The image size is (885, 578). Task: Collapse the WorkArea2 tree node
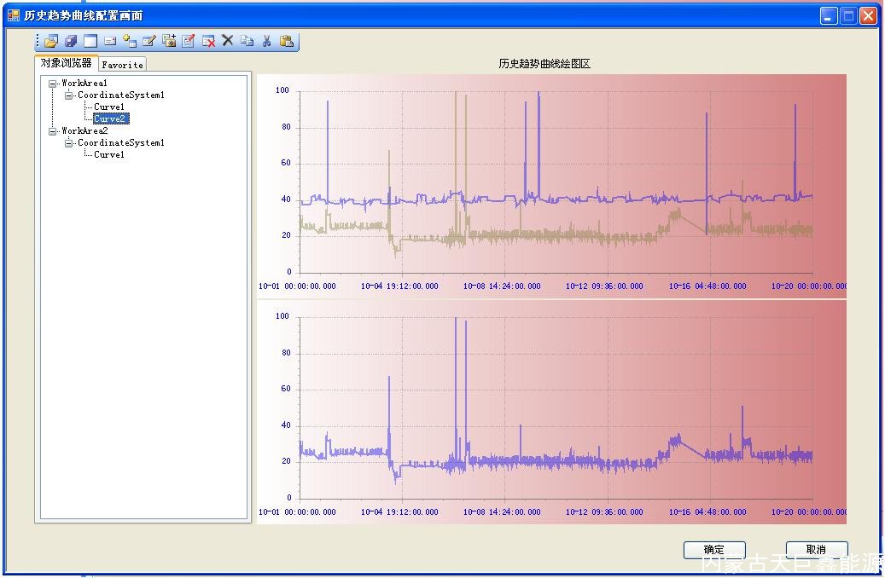(54, 131)
